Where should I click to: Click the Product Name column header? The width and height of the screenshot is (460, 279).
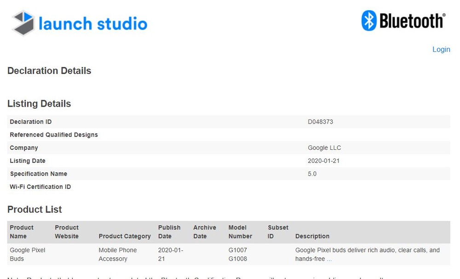(22, 232)
